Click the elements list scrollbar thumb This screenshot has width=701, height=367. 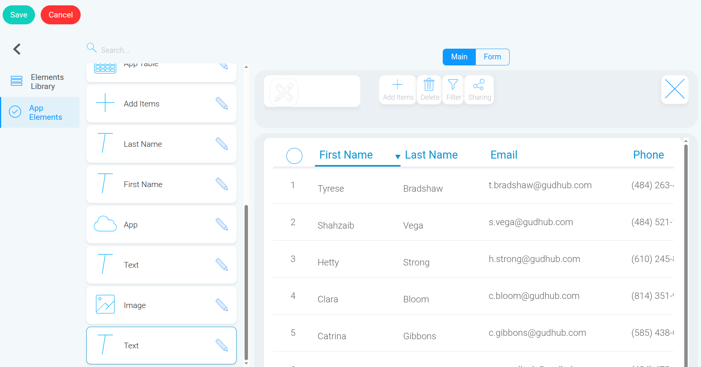pyautogui.click(x=246, y=282)
